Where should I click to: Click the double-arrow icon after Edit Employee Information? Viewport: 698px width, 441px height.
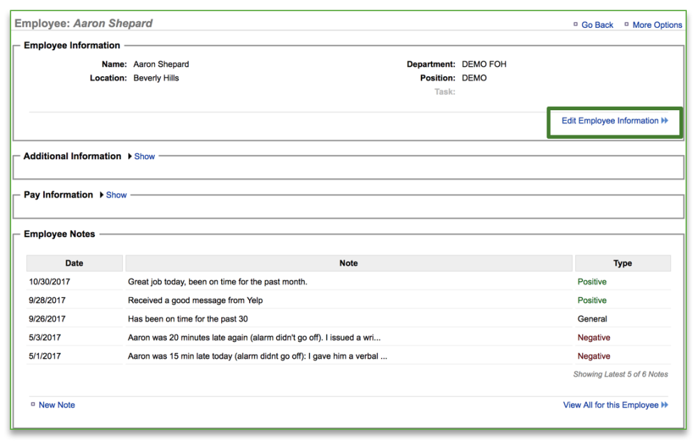click(x=664, y=120)
